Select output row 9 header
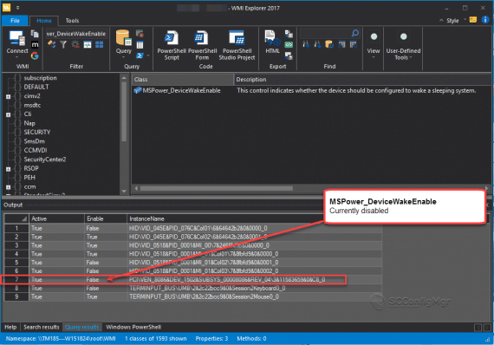494x345 pixels. pyautogui.click(x=16, y=296)
